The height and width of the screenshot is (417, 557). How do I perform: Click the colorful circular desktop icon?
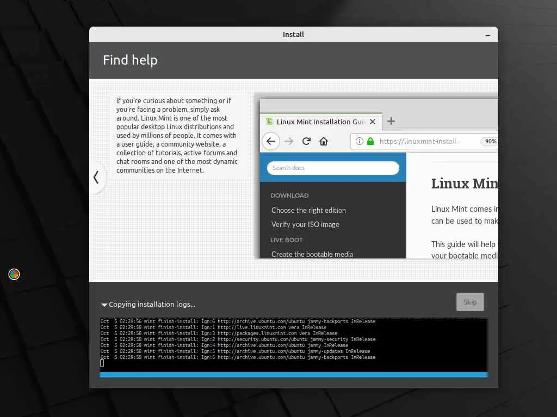(x=14, y=274)
